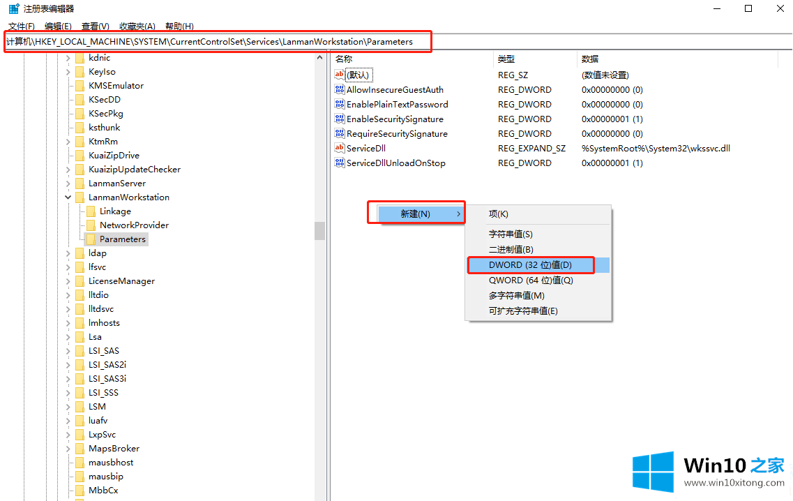Click the KMSEmulator folder icon
The width and height of the screenshot is (793, 501).
[x=80, y=86]
